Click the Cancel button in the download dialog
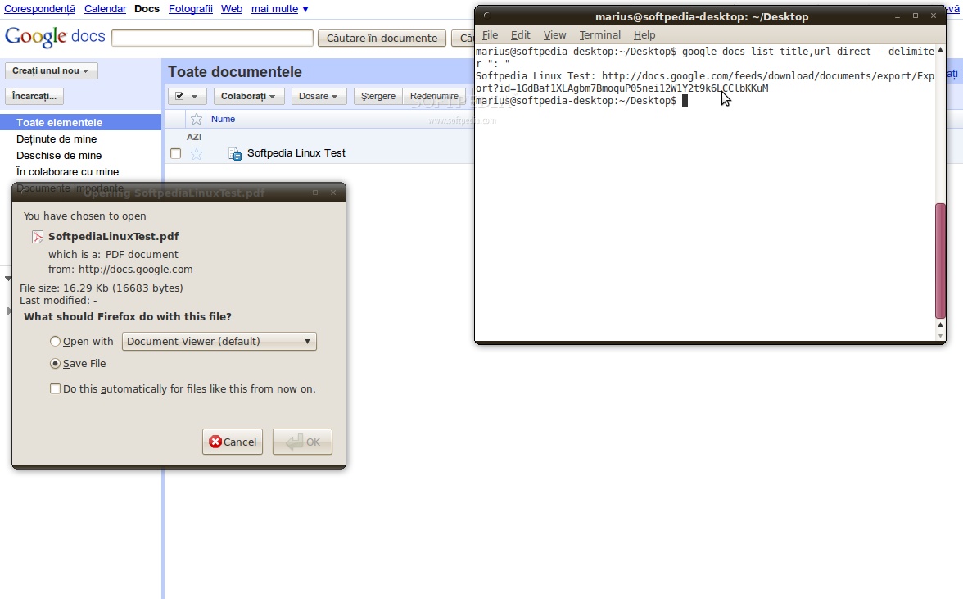Screen dimensions: 963x599 [233, 442]
